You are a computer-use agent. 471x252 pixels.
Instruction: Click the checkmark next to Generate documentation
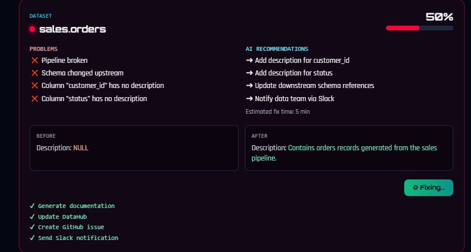[32, 206]
